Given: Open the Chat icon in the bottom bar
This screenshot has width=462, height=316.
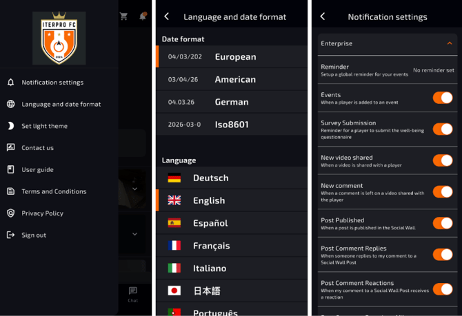Looking at the screenshot, I should 133,295.
